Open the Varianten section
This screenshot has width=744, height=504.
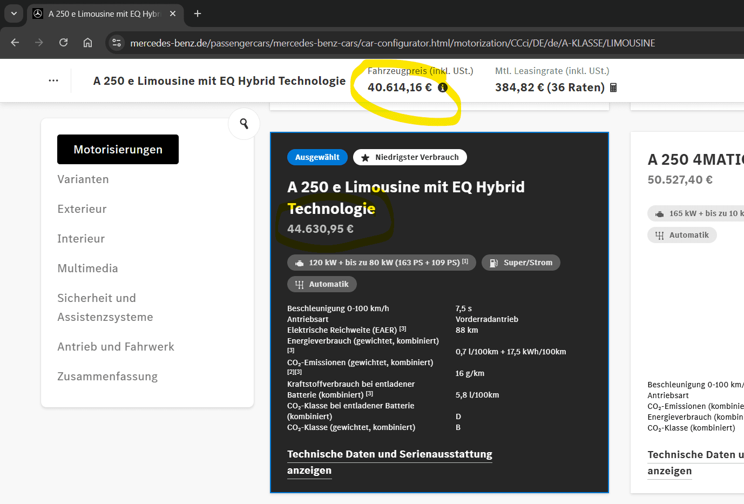pyautogui.click(x=83, y=179)
